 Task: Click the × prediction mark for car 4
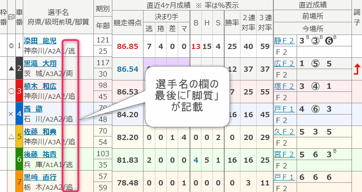[x=11, y=114]
